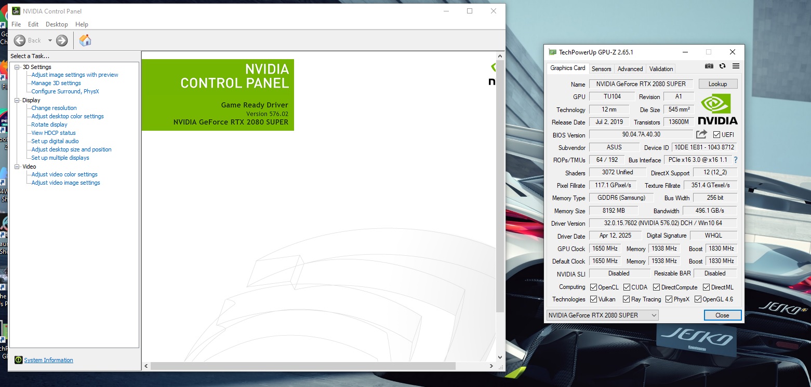This screenshot has height=387, width=811.
Task: Open Configure Surround, PhysX
Action: click(x=65, y=91)
